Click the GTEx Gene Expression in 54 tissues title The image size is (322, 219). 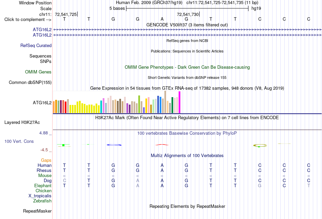click(187, 88)
